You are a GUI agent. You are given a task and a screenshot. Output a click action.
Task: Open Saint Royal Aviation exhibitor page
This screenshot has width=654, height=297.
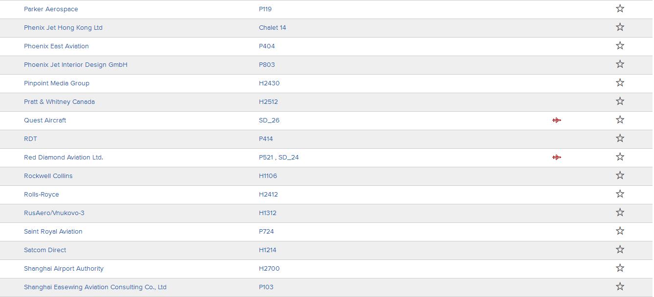53,231
